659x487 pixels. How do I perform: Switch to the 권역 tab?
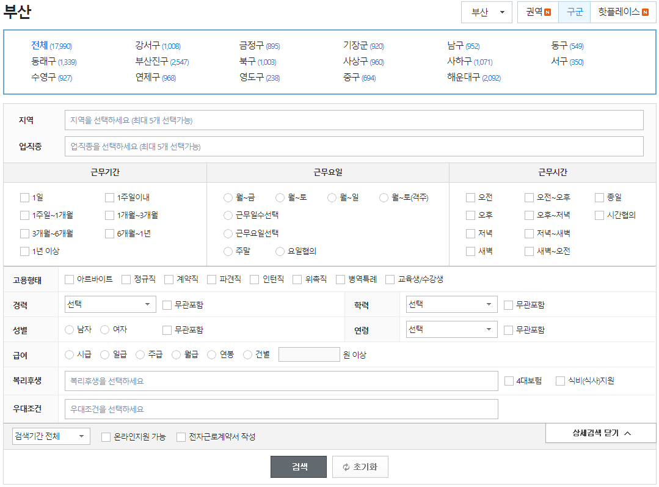click(537, 12)
